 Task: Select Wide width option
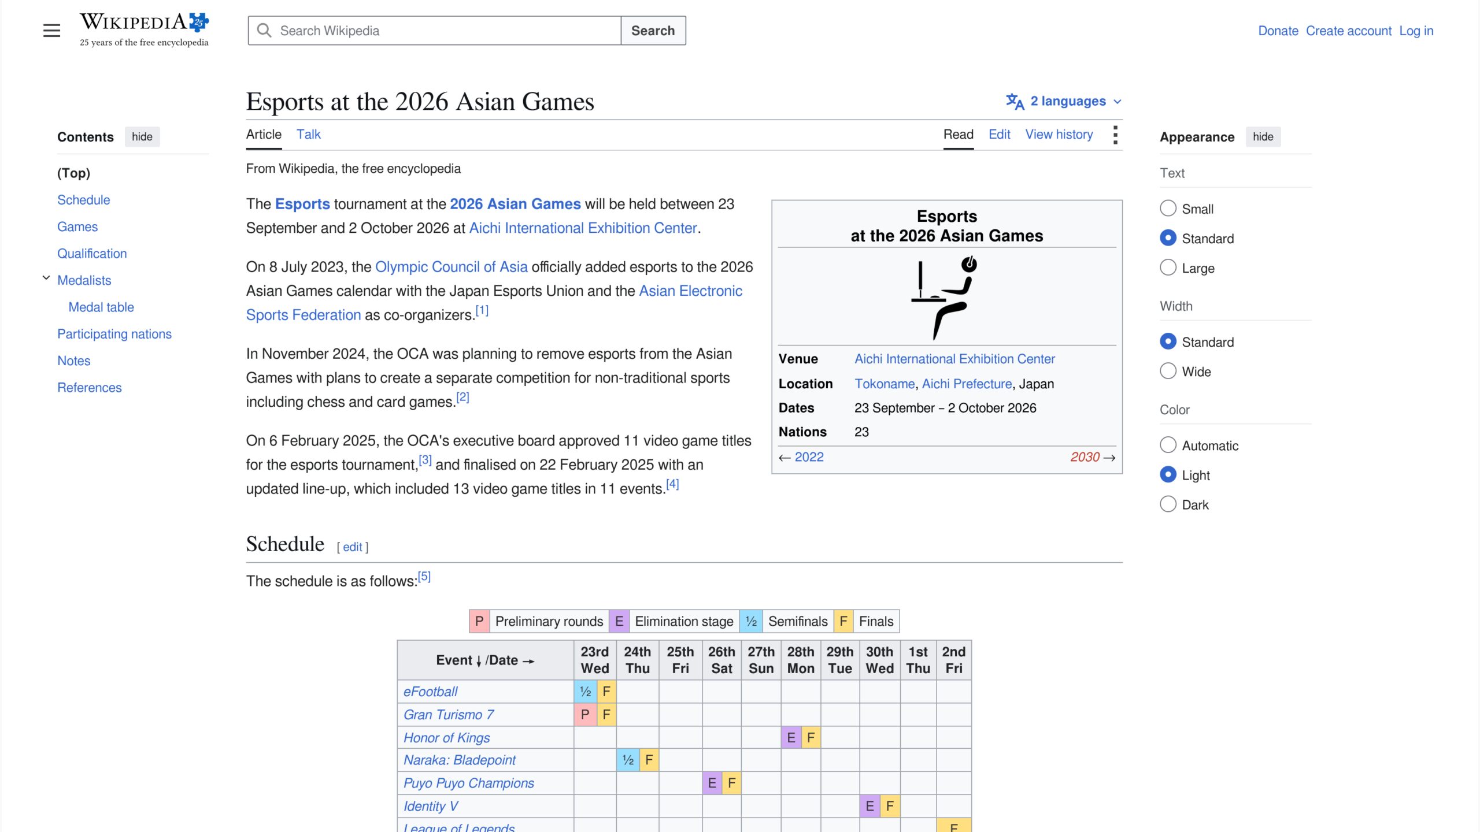pyautogui.click(x=1168, y=371)
